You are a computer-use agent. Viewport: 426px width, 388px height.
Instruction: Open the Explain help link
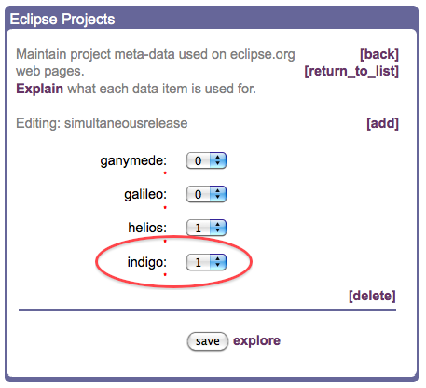tap(39, 89)
